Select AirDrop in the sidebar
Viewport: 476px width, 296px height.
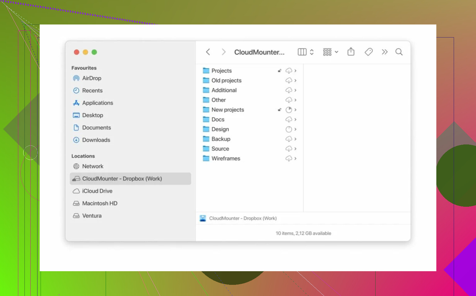[x=91, y=78]
